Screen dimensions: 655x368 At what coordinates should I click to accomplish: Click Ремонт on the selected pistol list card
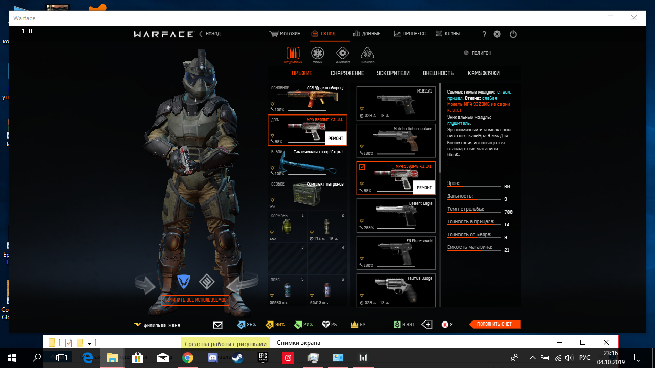click(x=424, y=188)
